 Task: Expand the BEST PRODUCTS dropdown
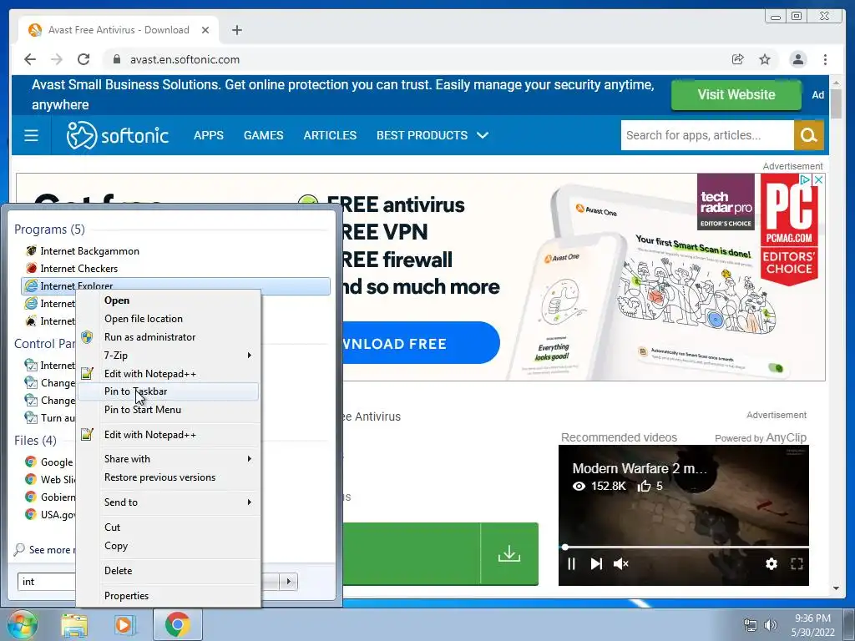(x=433, y=135)
